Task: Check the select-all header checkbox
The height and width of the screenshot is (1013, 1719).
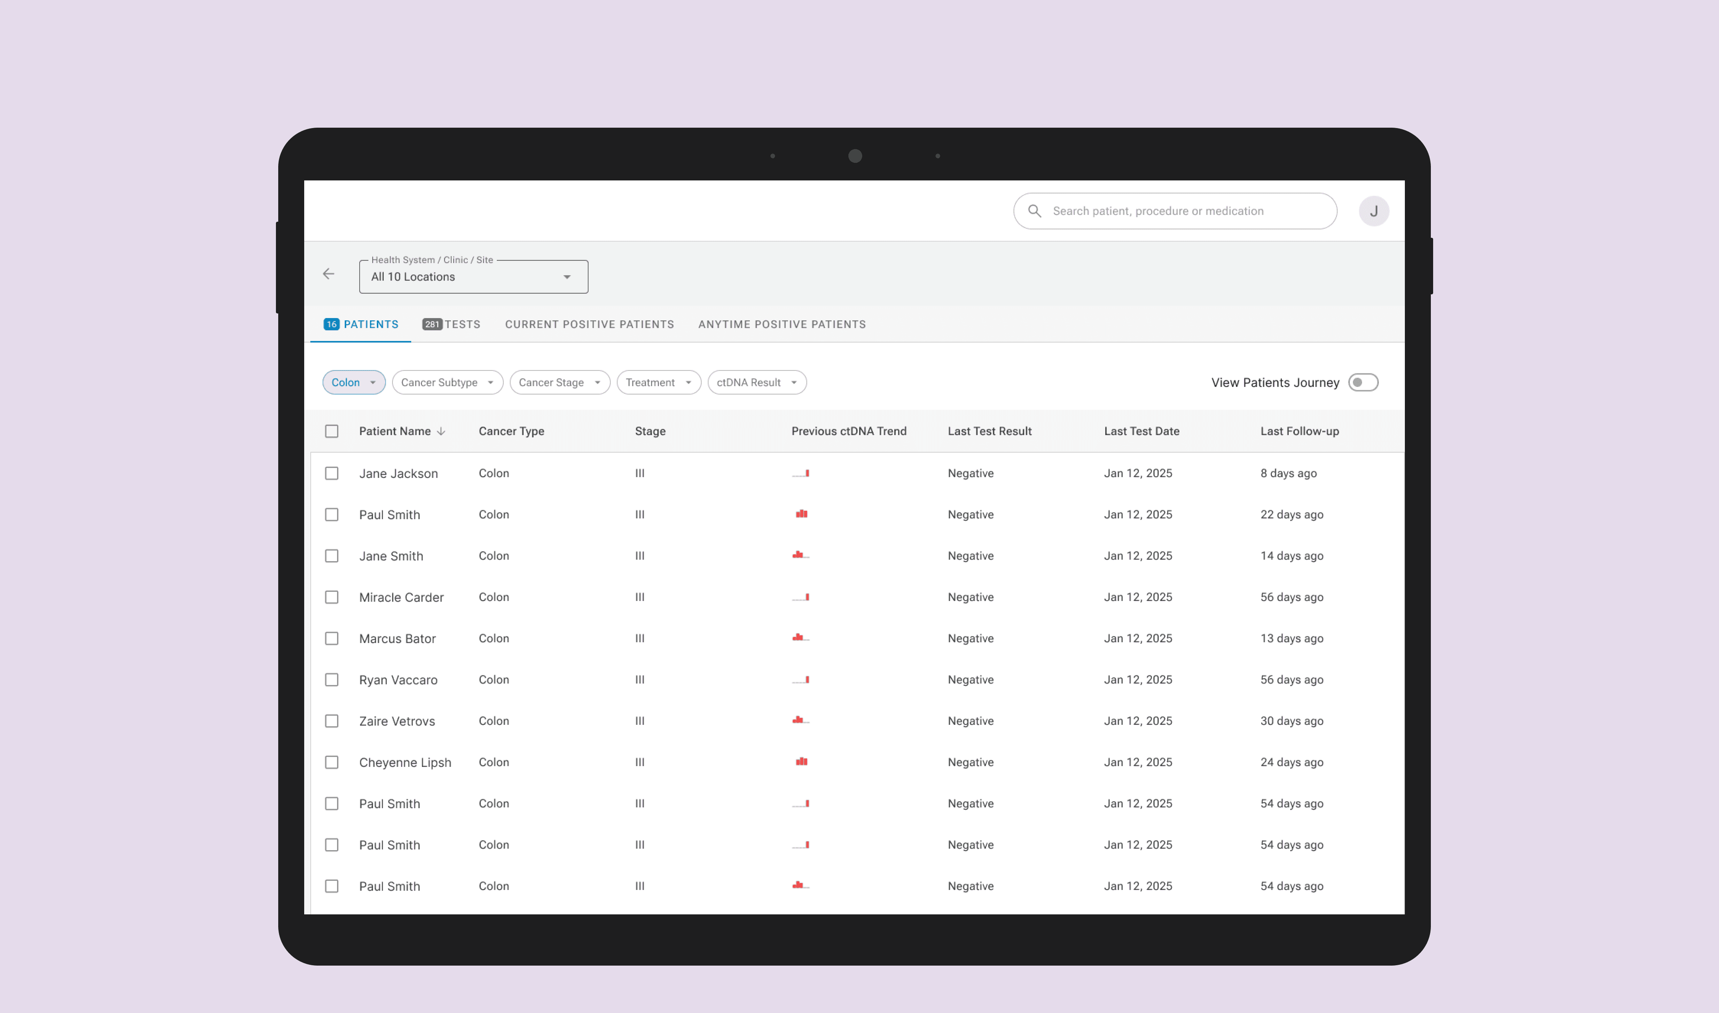Action: pos(332,432)
